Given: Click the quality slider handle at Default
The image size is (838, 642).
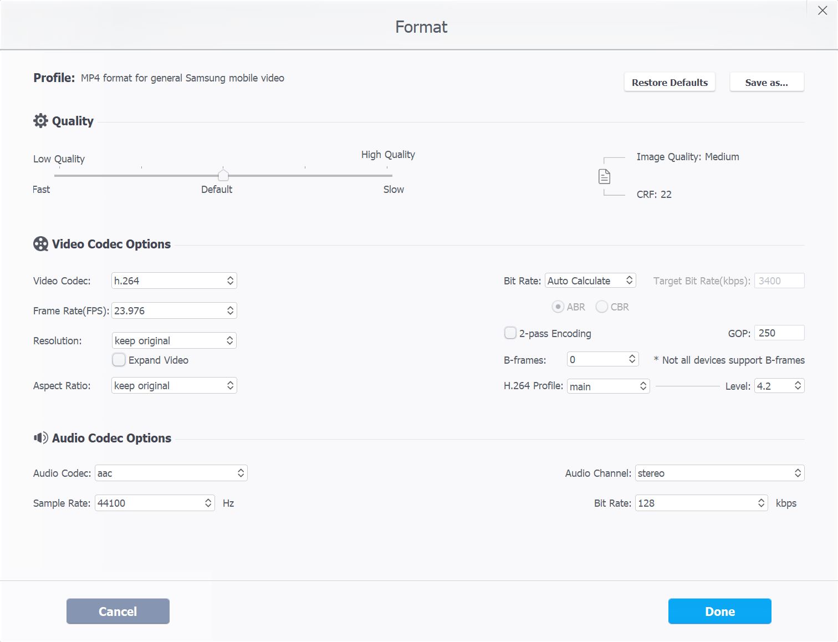Looking at the screenshot, I should [x=223, y=176].
